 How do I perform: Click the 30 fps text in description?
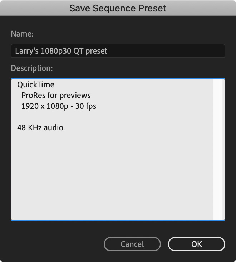(x=85, y=106)
